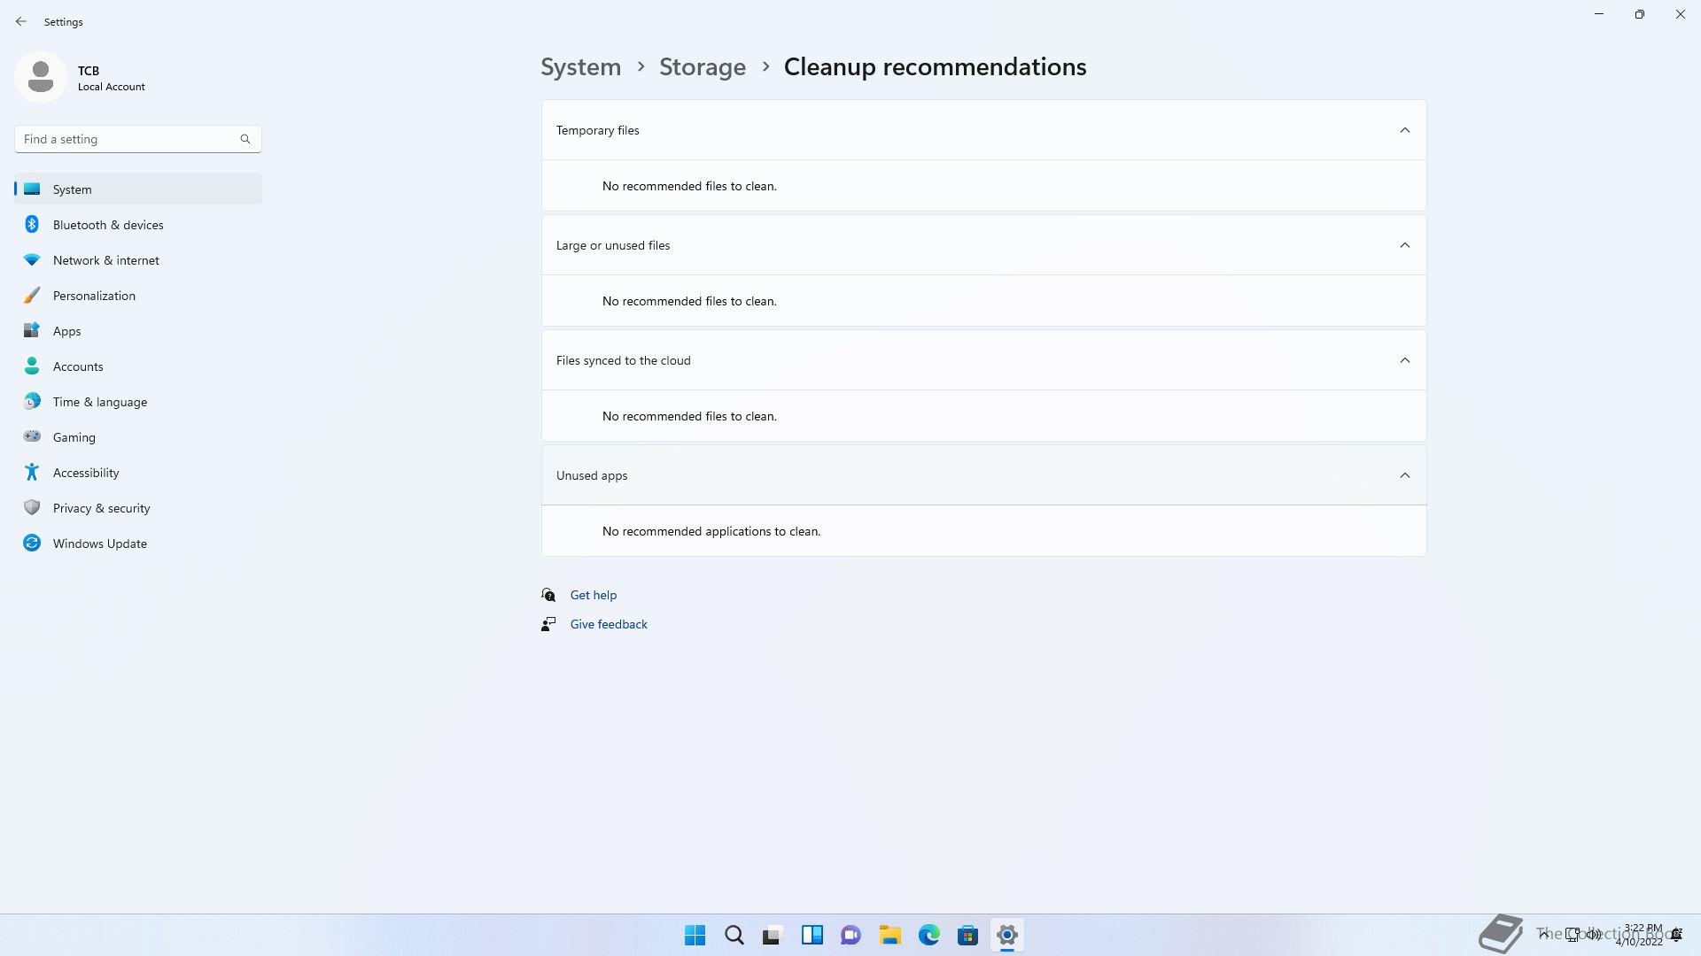The height and width of the screenshot is (956, 1701).
Task: Click the search magnifier icon in Find a setting
Action: point(245,139)
